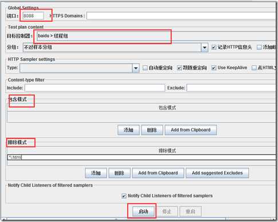Image resolution: width=278 pixels, height=222 pixels.
Task: Click 添加 button under 排除模式
Action: click(x=96, y=173)
